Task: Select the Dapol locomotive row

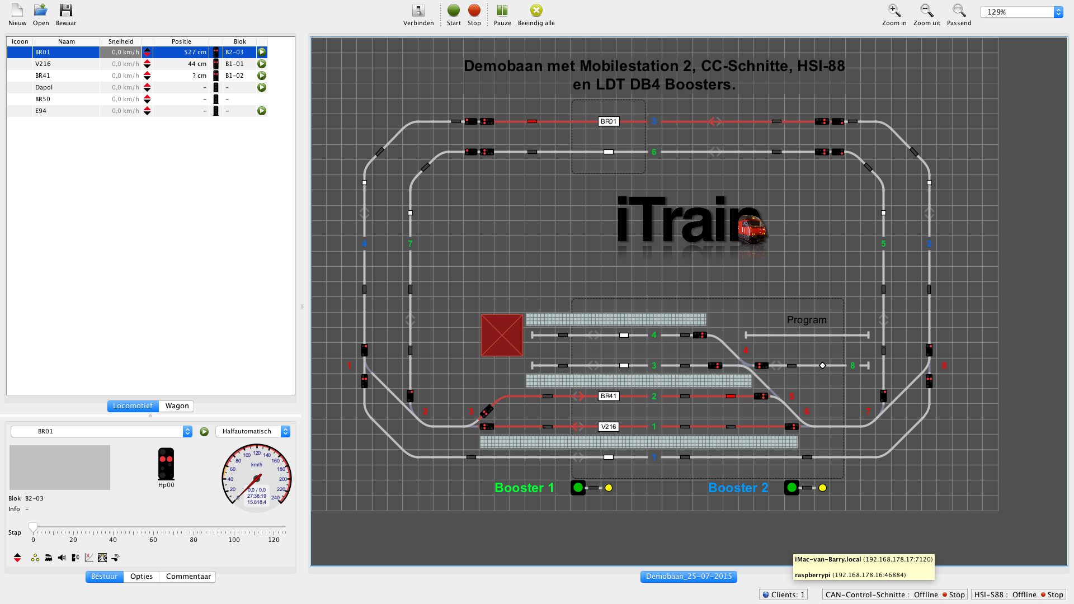Action: (x=137, y=87)
